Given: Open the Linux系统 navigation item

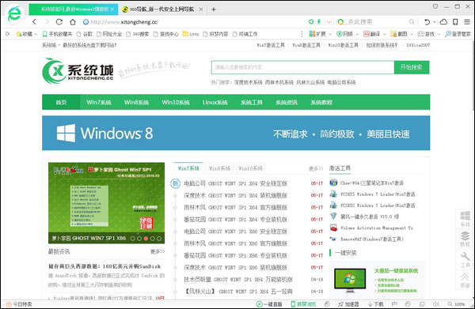Looking at the screenshot, I should 215,102.
